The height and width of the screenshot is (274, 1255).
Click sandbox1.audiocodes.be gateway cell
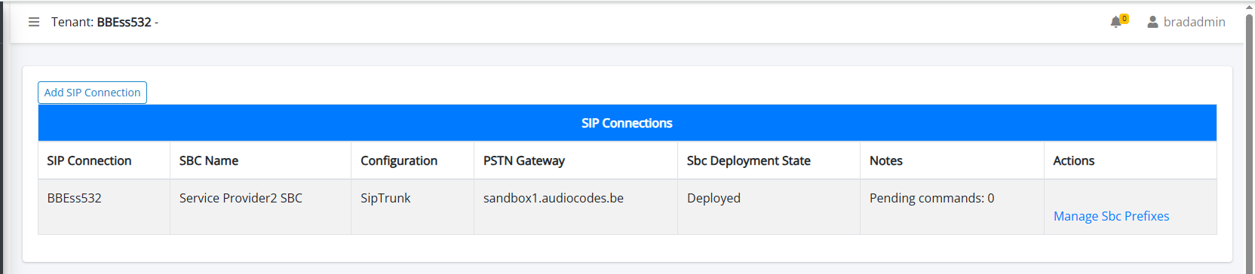pos(575,206)
